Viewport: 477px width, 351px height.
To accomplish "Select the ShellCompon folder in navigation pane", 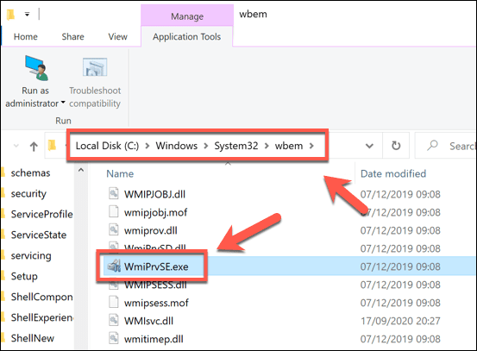I will (x=41, y=297).
